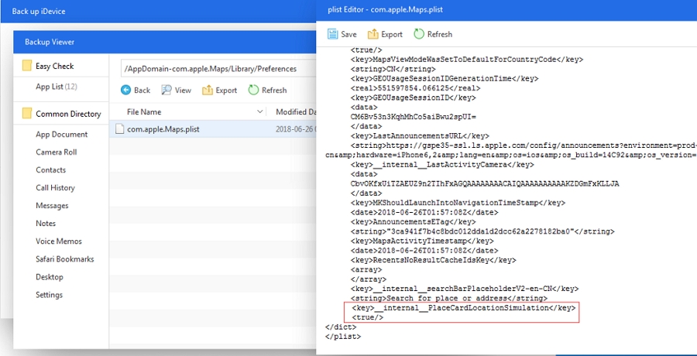
Task: Click the View icon in Backup Viewer
Action: point(167,91)
